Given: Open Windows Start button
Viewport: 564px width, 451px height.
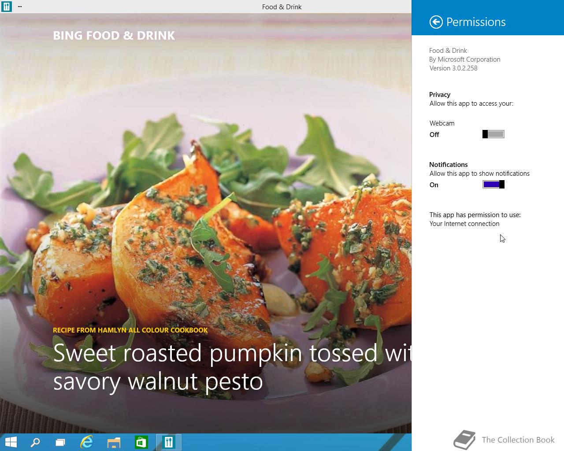Looking at the screenshot, I should tap(11, 442).
